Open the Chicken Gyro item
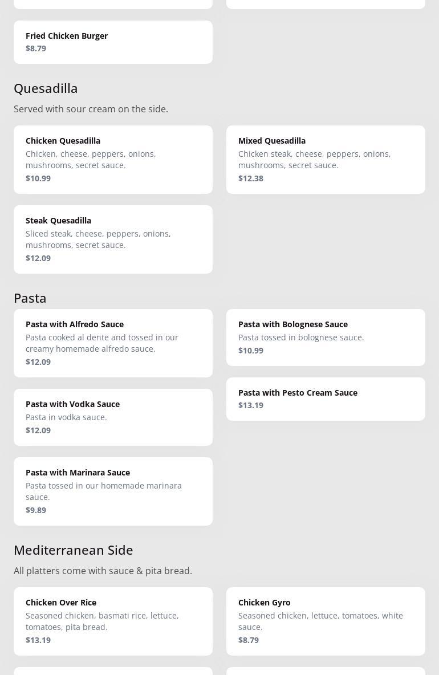Viewport: 439px width, 675px height. 326,621
